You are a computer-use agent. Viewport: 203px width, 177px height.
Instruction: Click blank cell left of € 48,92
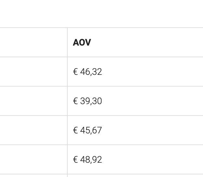(33, 159)
